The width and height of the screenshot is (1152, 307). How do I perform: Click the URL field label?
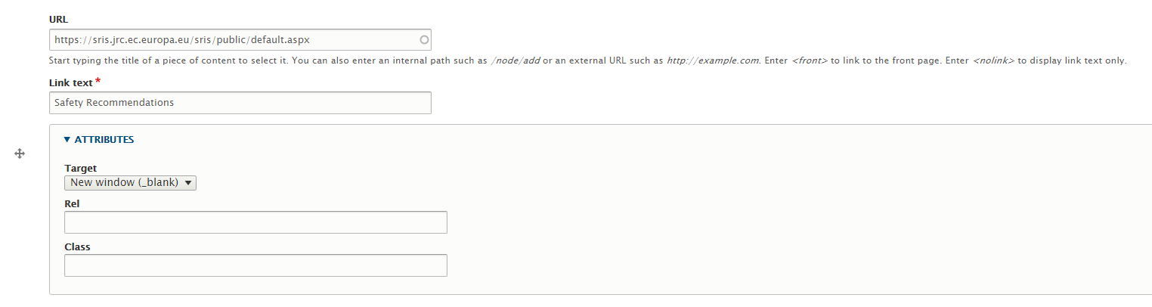[x=58, y=19]
